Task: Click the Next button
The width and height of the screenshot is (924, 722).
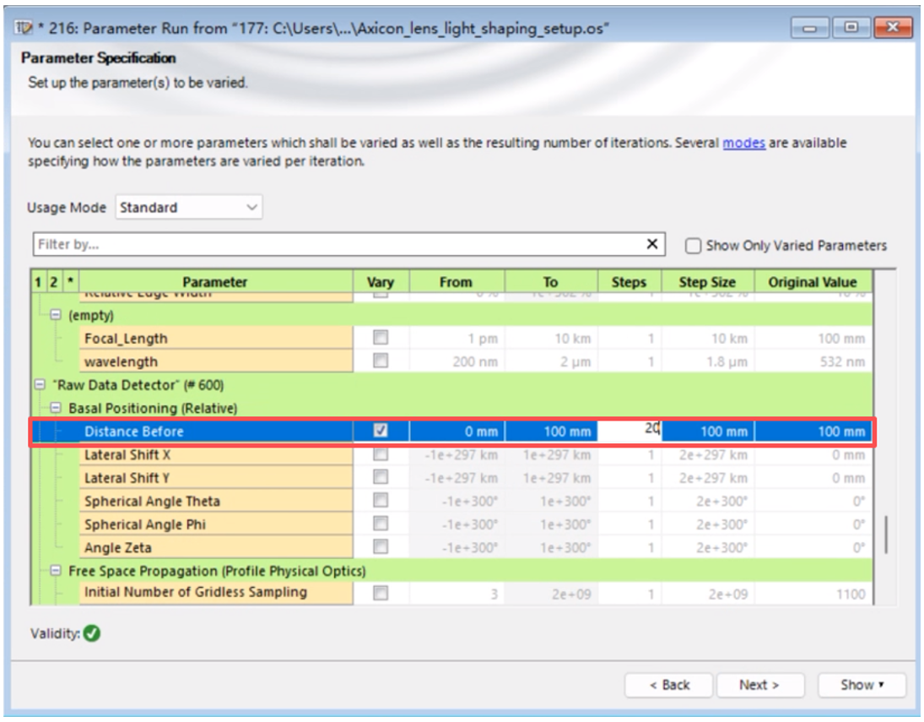Action: coord(759,685)
